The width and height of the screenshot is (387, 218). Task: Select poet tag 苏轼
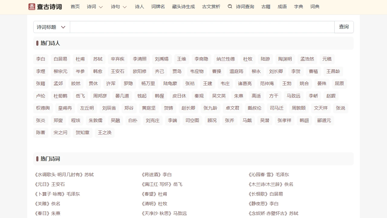pyautogui.click(x=98, y=59)
